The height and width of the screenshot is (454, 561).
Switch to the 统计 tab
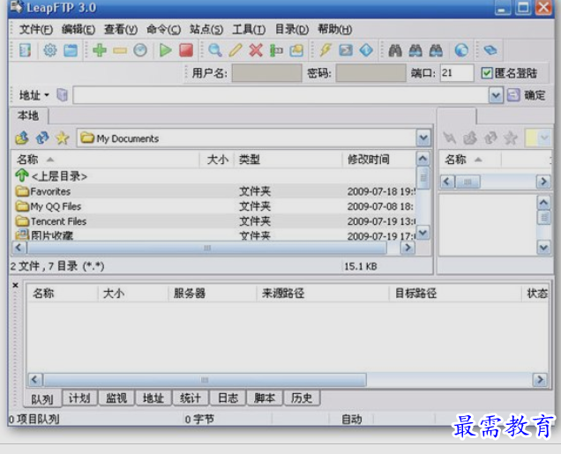(x=191, y=398)
